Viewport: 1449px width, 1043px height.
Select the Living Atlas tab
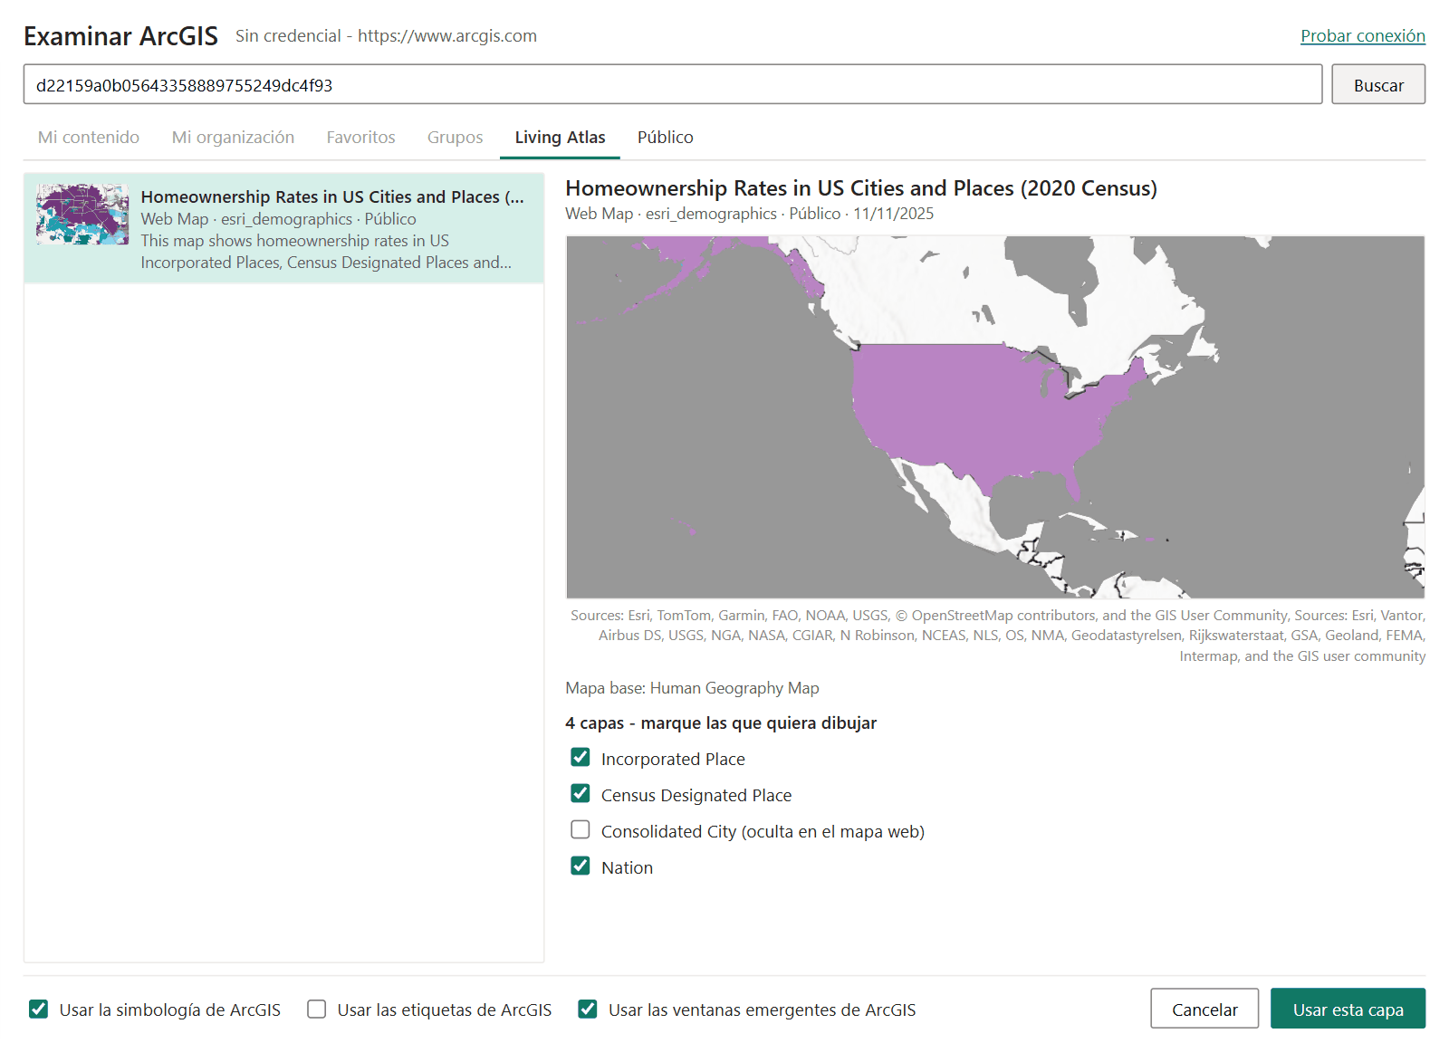click(560, 138)
